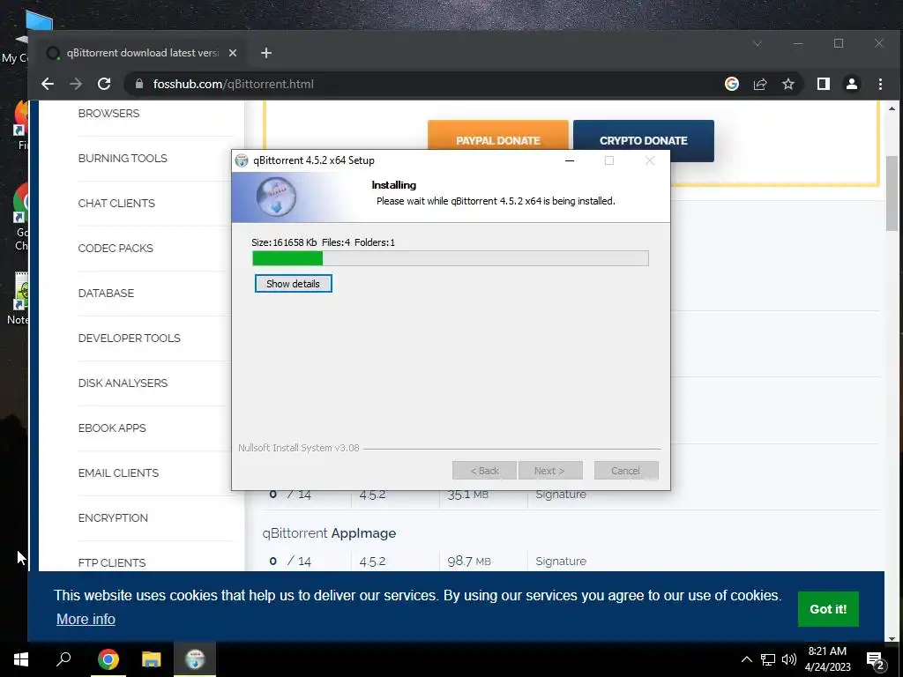Image resolution: width=903 pixels, height=677 pixels.
Task: Open EMAIL CLIENTS category
Action: 118,472
